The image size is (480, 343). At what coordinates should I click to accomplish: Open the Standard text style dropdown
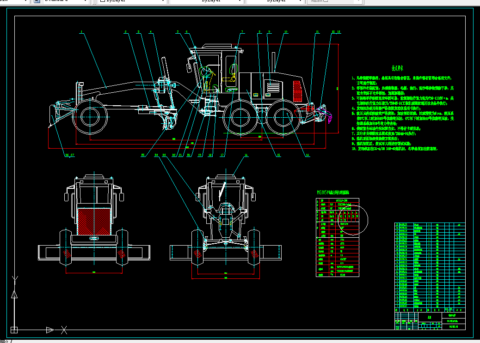click(66, 1)
